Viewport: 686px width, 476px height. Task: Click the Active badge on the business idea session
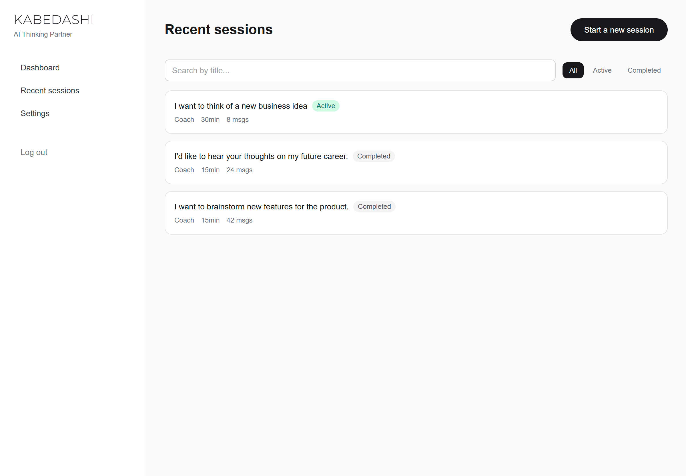325,106
